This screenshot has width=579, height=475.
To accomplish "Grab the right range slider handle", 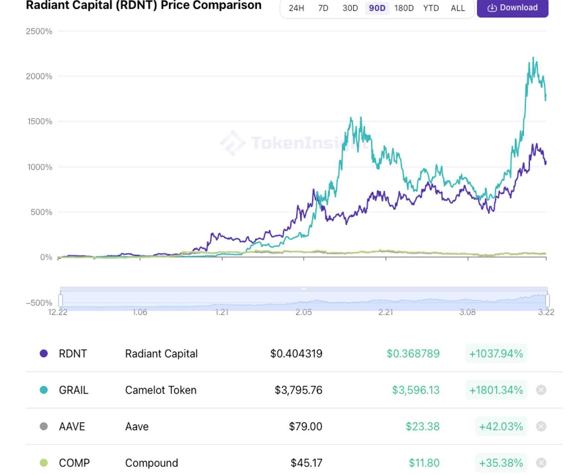I will tap(547, 300).
